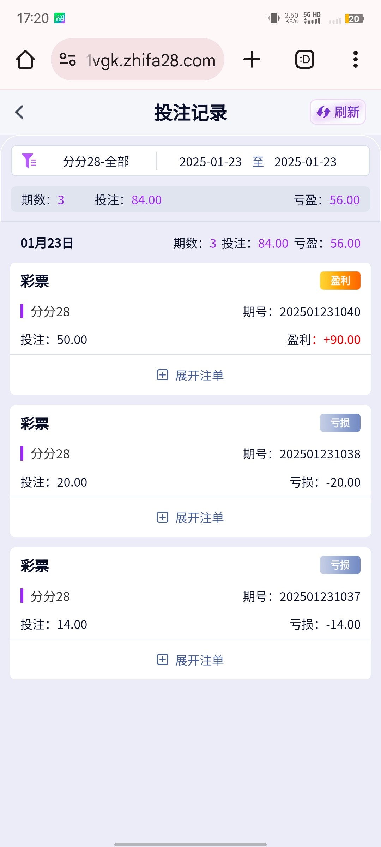Tap the plus icon for bet 202501231040
Viewport: 381px width, 847px height.
[x=162, y=375]
